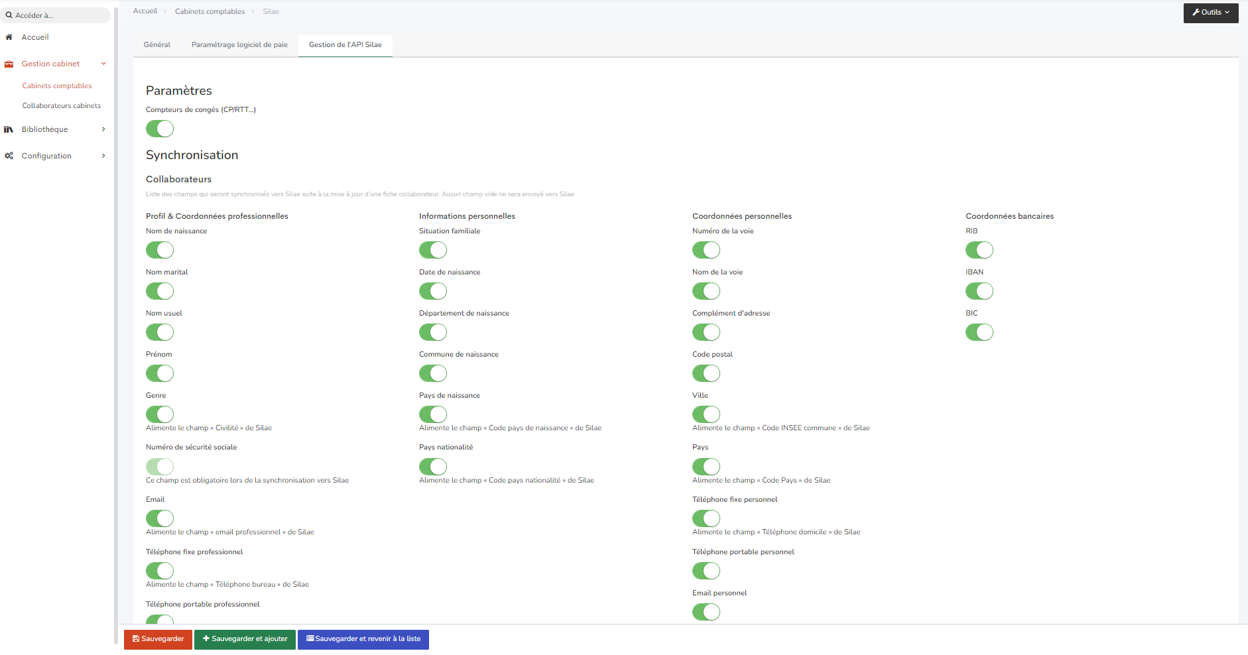1248x655 pixels.
Task: Disable Situation familiale toggle
Action: tap(433, 250)
